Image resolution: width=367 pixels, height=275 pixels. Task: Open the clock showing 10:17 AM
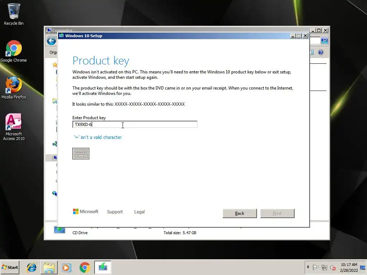pos(349,267)
